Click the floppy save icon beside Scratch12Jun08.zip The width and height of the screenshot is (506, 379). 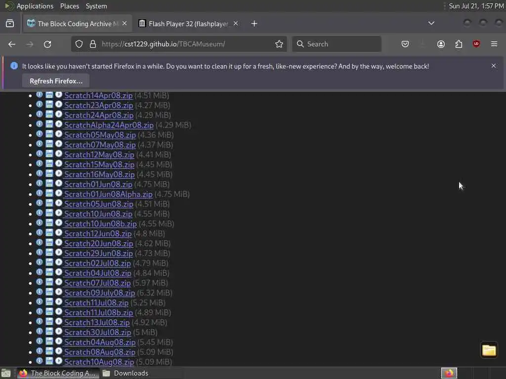coord(49,233)
